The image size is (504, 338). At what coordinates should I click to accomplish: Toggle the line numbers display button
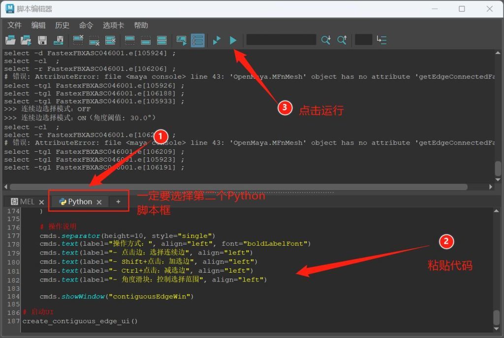point(197,40)
